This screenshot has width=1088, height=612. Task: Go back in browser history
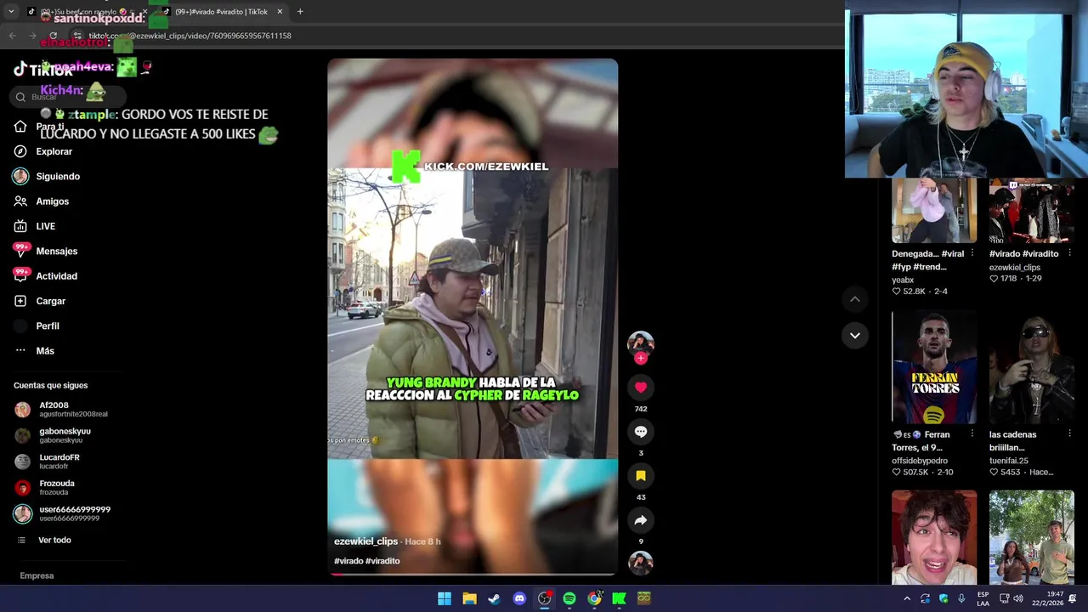click(12, 36)
